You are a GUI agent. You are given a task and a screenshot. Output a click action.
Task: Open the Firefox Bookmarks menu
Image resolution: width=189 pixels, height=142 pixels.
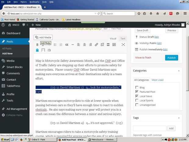coord(34,2)
